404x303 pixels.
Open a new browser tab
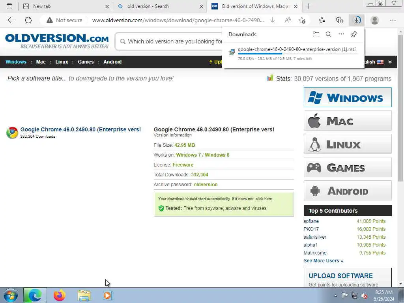coord(309,6)
